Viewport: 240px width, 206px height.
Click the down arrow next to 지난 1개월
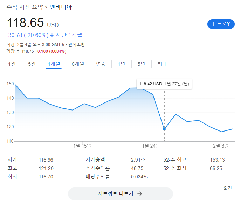pos(52,35)
